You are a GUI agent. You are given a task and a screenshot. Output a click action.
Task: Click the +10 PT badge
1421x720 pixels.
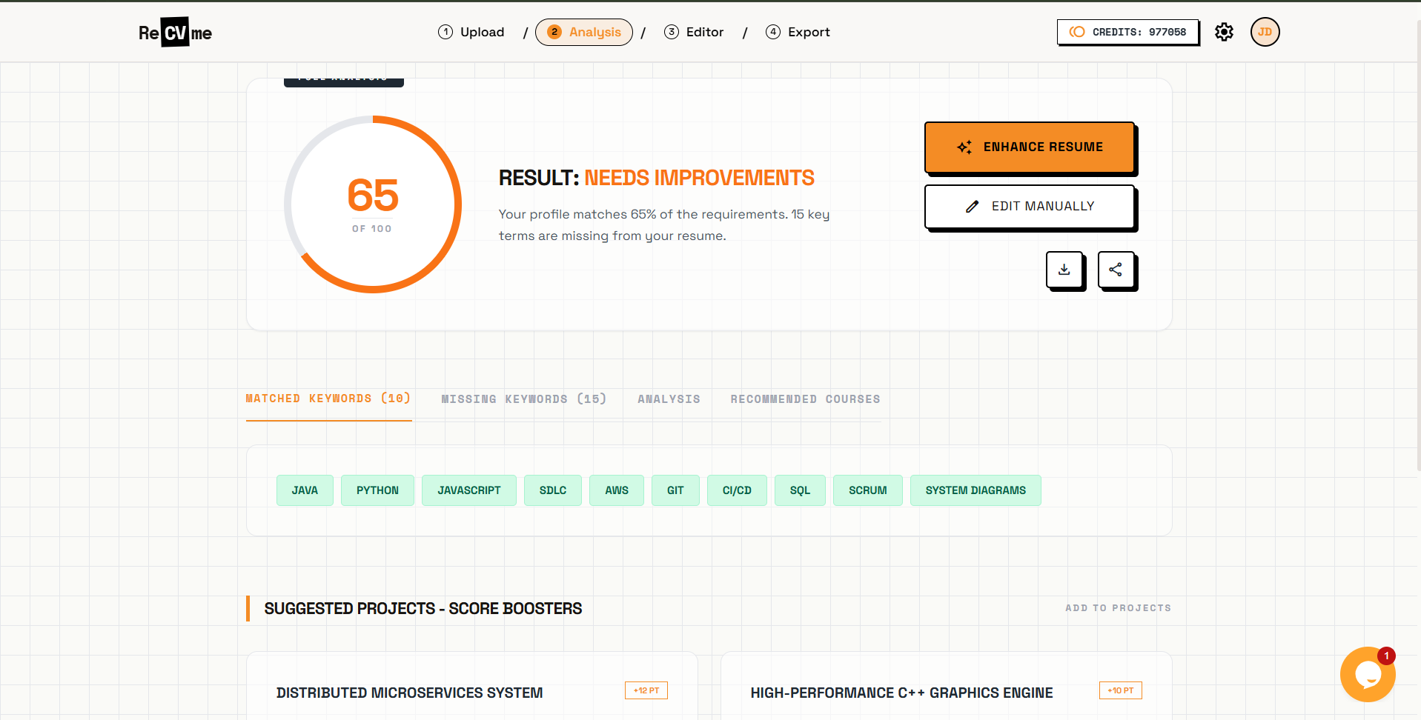pos(1121,690)
